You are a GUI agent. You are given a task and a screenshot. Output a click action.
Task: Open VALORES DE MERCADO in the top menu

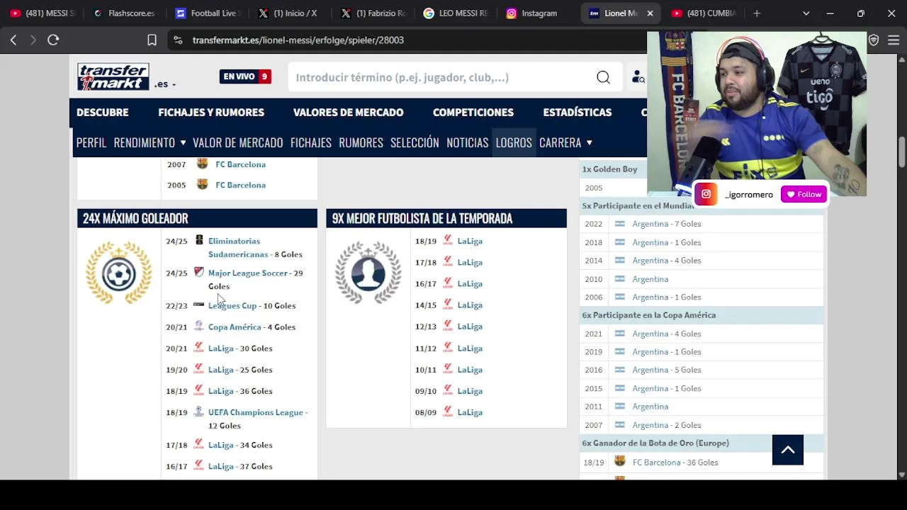pos(349,113)
